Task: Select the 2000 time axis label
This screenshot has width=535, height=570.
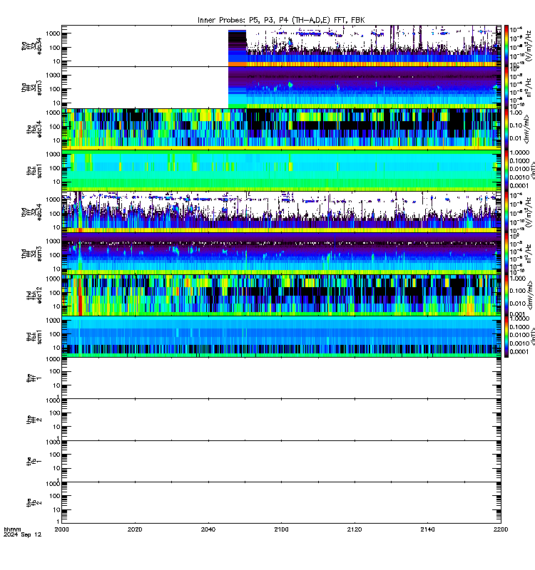Action: (x=61, y=529)
